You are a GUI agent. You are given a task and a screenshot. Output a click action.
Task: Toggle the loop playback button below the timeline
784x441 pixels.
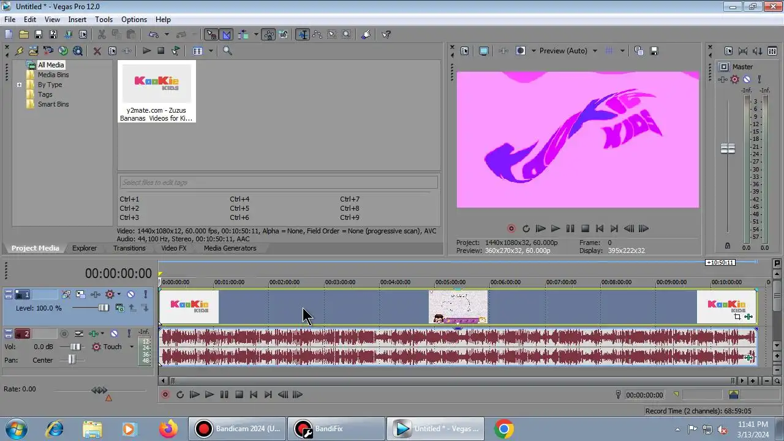click(179, 395)
